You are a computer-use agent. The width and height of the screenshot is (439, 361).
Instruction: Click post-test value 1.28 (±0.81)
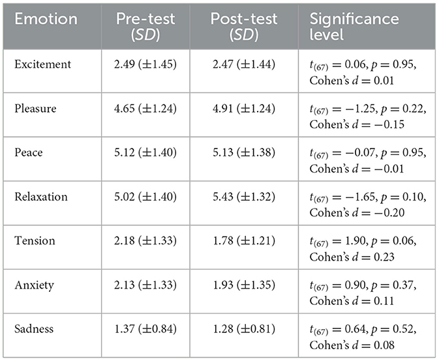pyautogui.click(x=244, y=329)
